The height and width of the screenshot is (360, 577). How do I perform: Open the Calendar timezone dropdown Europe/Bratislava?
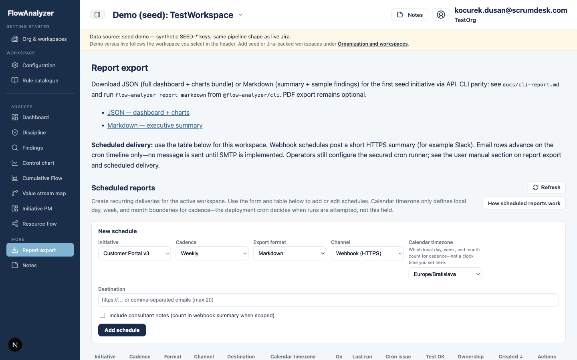point(445,274)
